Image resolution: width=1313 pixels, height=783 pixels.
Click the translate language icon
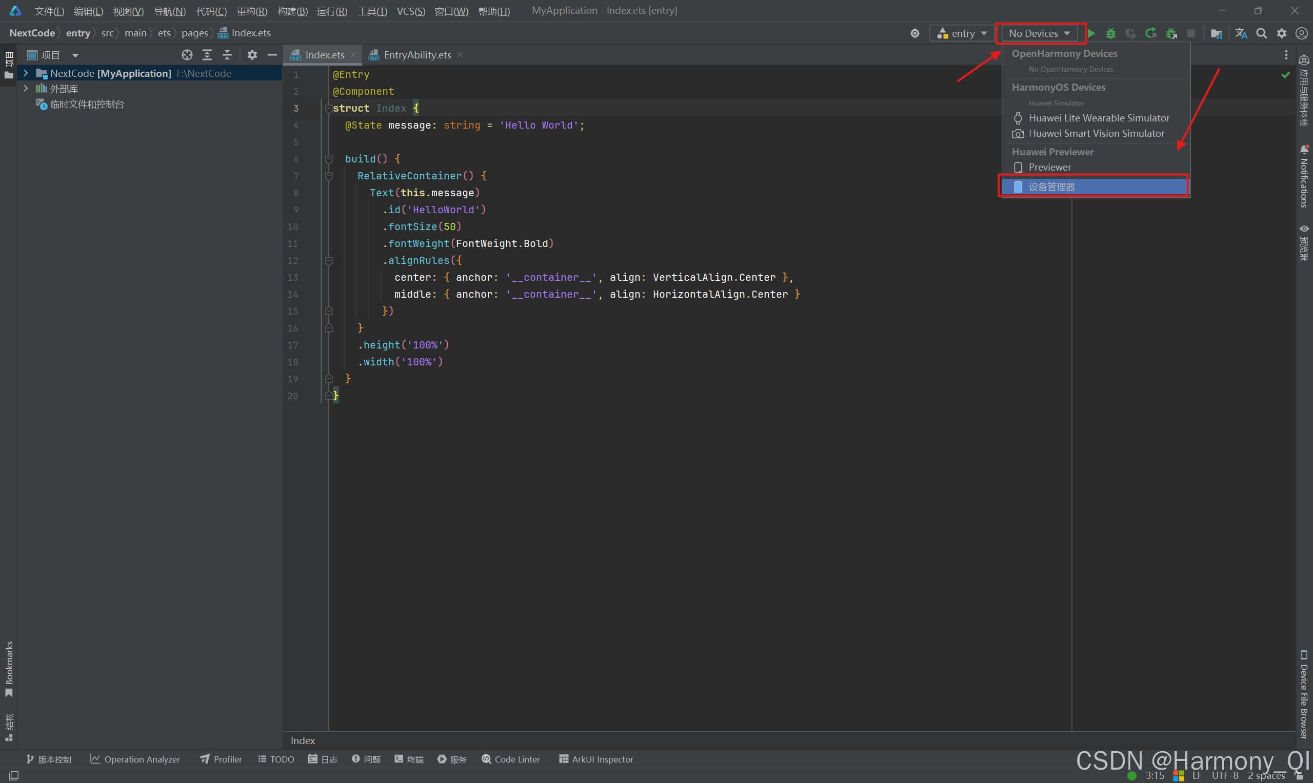[1241, 33]
